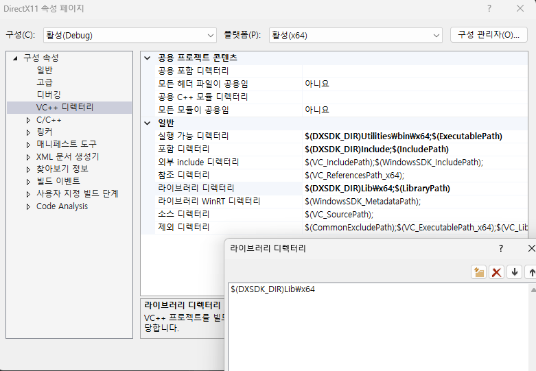Expand the 링커 tree node
Image resolution: width=536 pixels, height=371 pixels.
click(28, 132)
